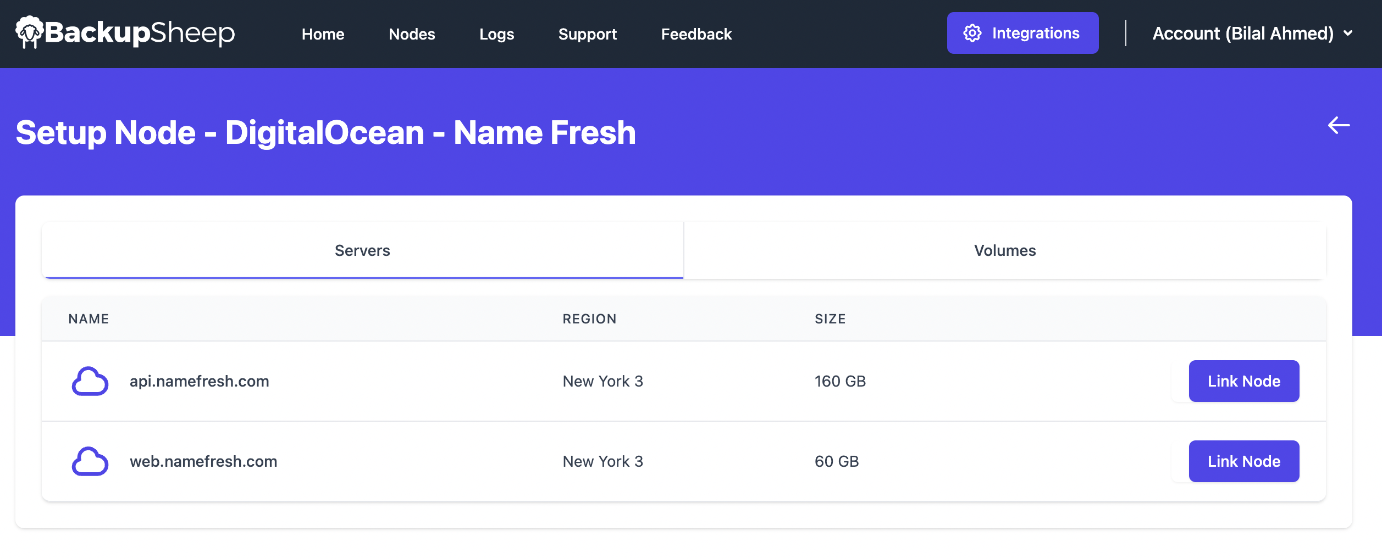Click the REGION column header
The height and width of the screenshot is (559, 1382).
pos(589,319)
